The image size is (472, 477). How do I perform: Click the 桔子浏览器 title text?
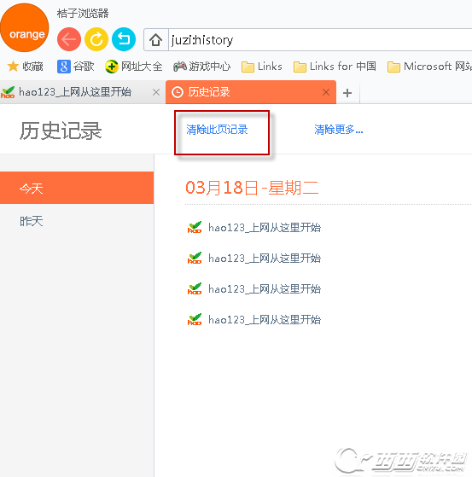pos(83,13)
